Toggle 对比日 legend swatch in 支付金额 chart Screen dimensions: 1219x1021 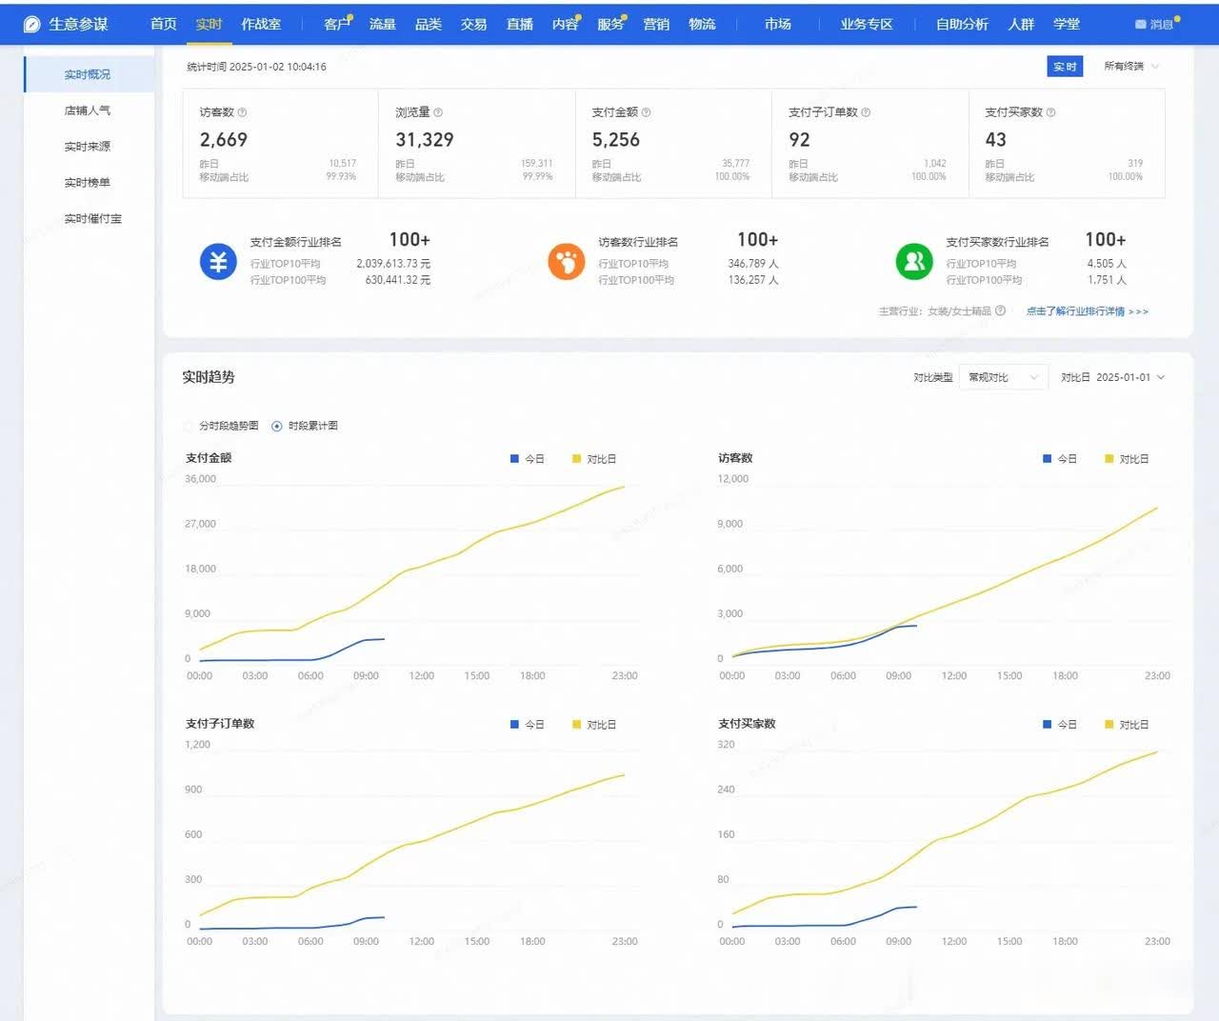tap(576, 459)
